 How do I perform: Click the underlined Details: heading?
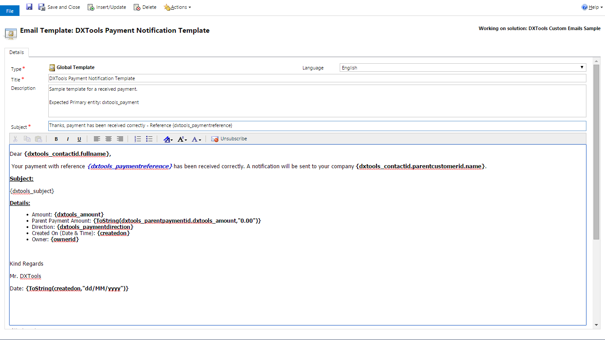click(20, 203)
